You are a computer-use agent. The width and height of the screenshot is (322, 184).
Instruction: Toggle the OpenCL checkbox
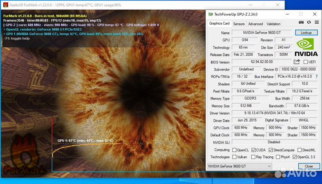tap(234, 150)
